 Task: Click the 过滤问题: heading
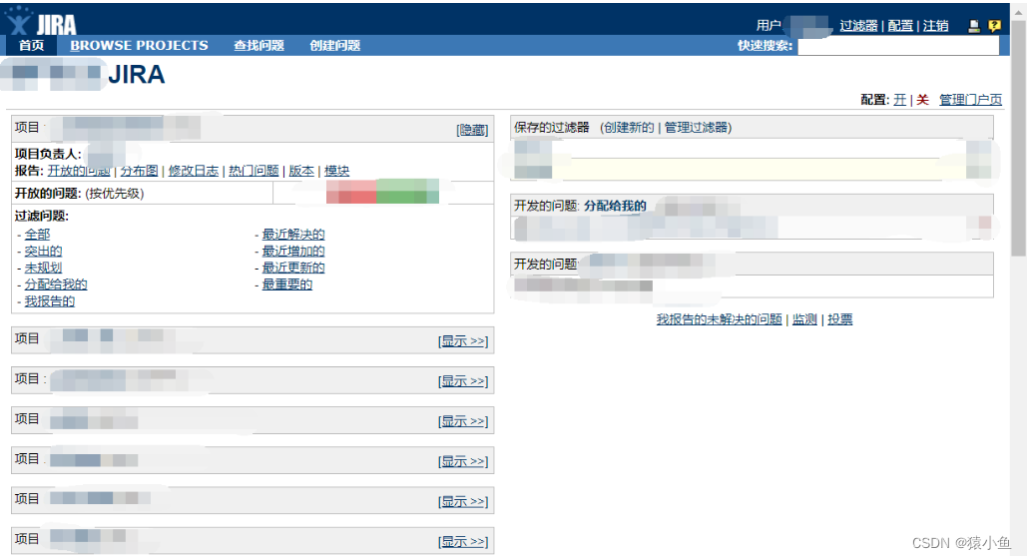coord(42,216)
